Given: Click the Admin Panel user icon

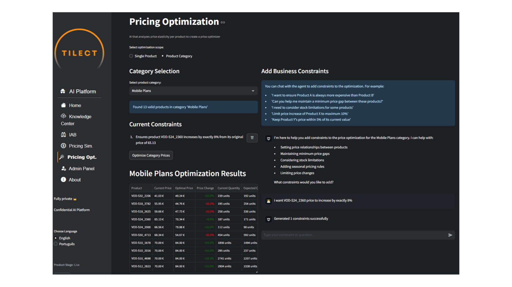Looking at the screenshot, I should (x=63, y=169).
